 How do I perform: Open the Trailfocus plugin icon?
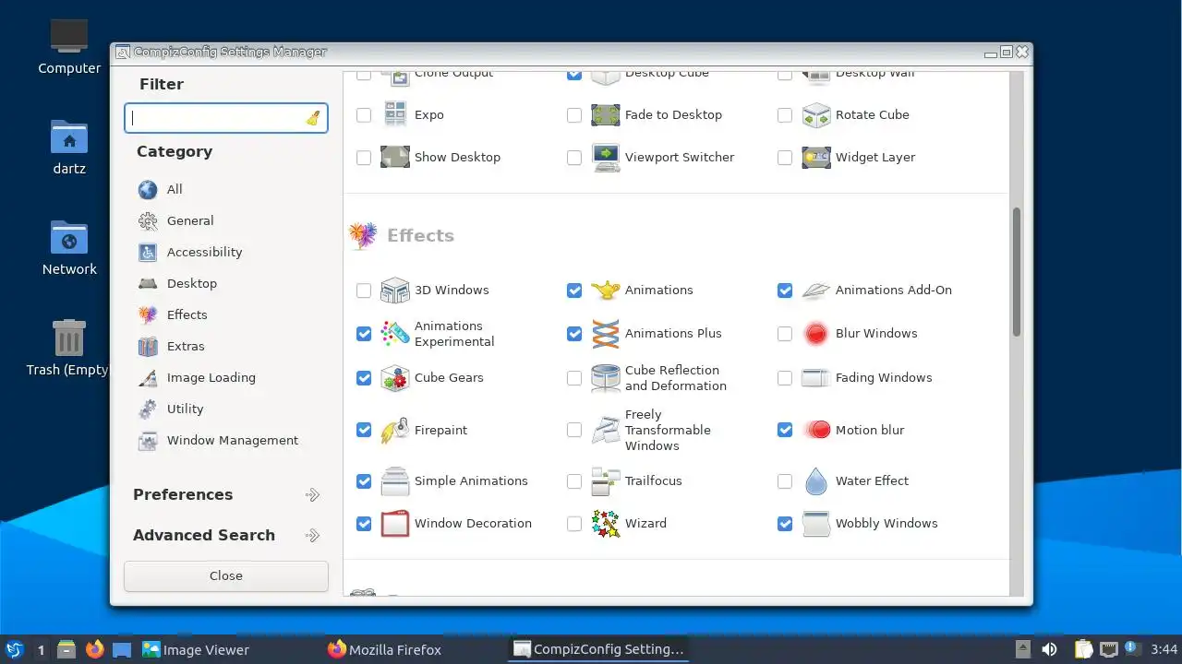click(606, 481)
